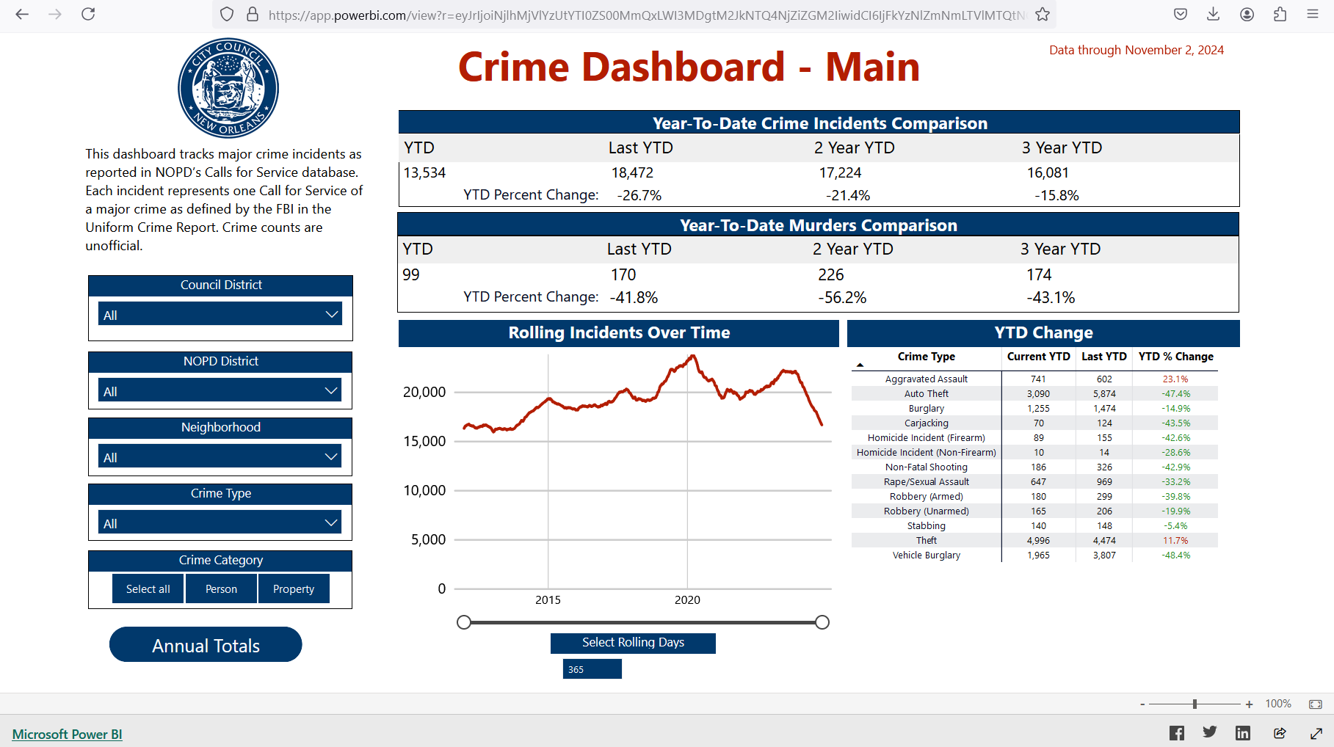Expand the Council District dropdown
The height and width of the screenshot is (747, 1334).
pos(220,314)
